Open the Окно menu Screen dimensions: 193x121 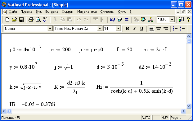tap(122, 12)
